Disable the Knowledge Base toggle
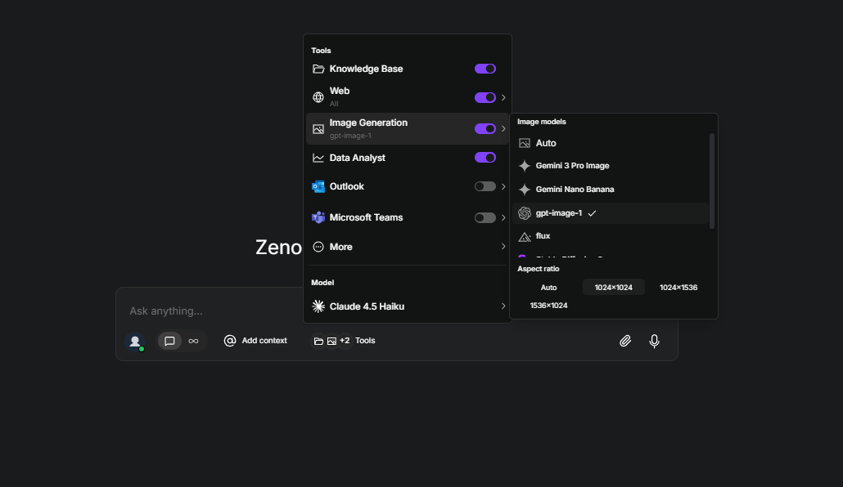Image resolution: width=843 pixels, height=487 pixels. (485, 69)
